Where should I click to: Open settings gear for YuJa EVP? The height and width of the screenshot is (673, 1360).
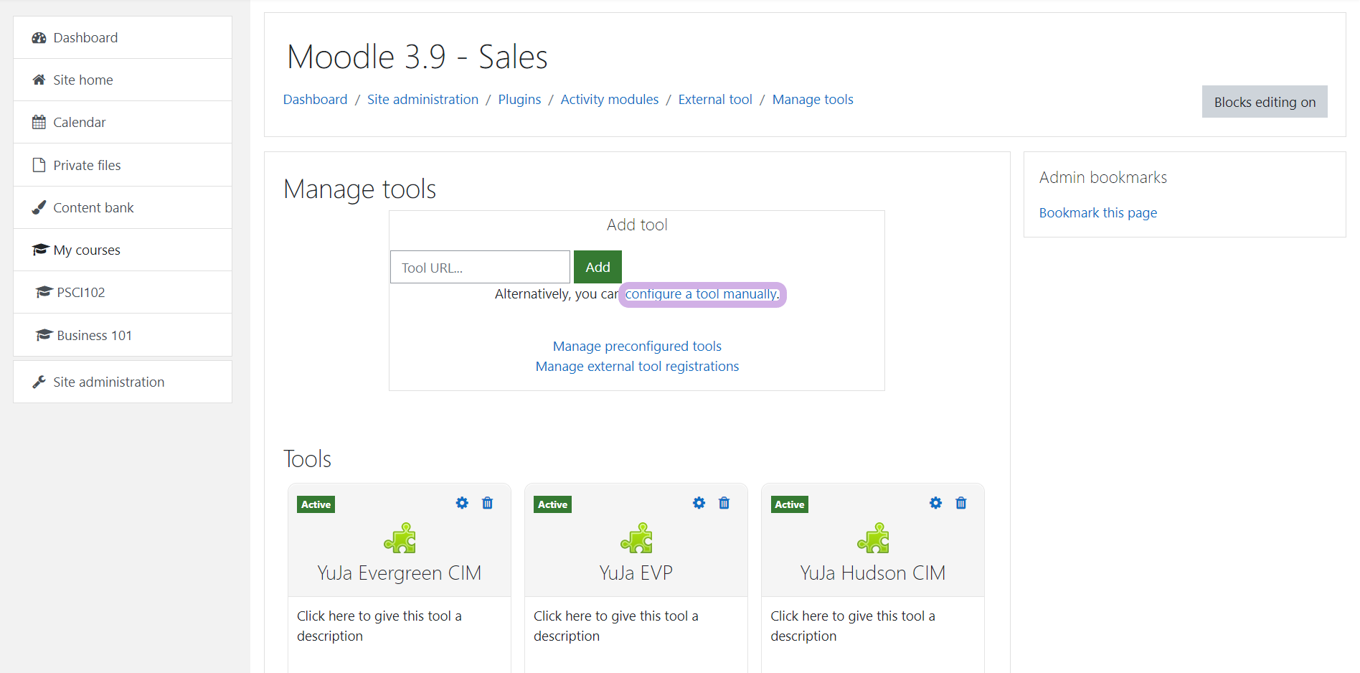[699, 503]
